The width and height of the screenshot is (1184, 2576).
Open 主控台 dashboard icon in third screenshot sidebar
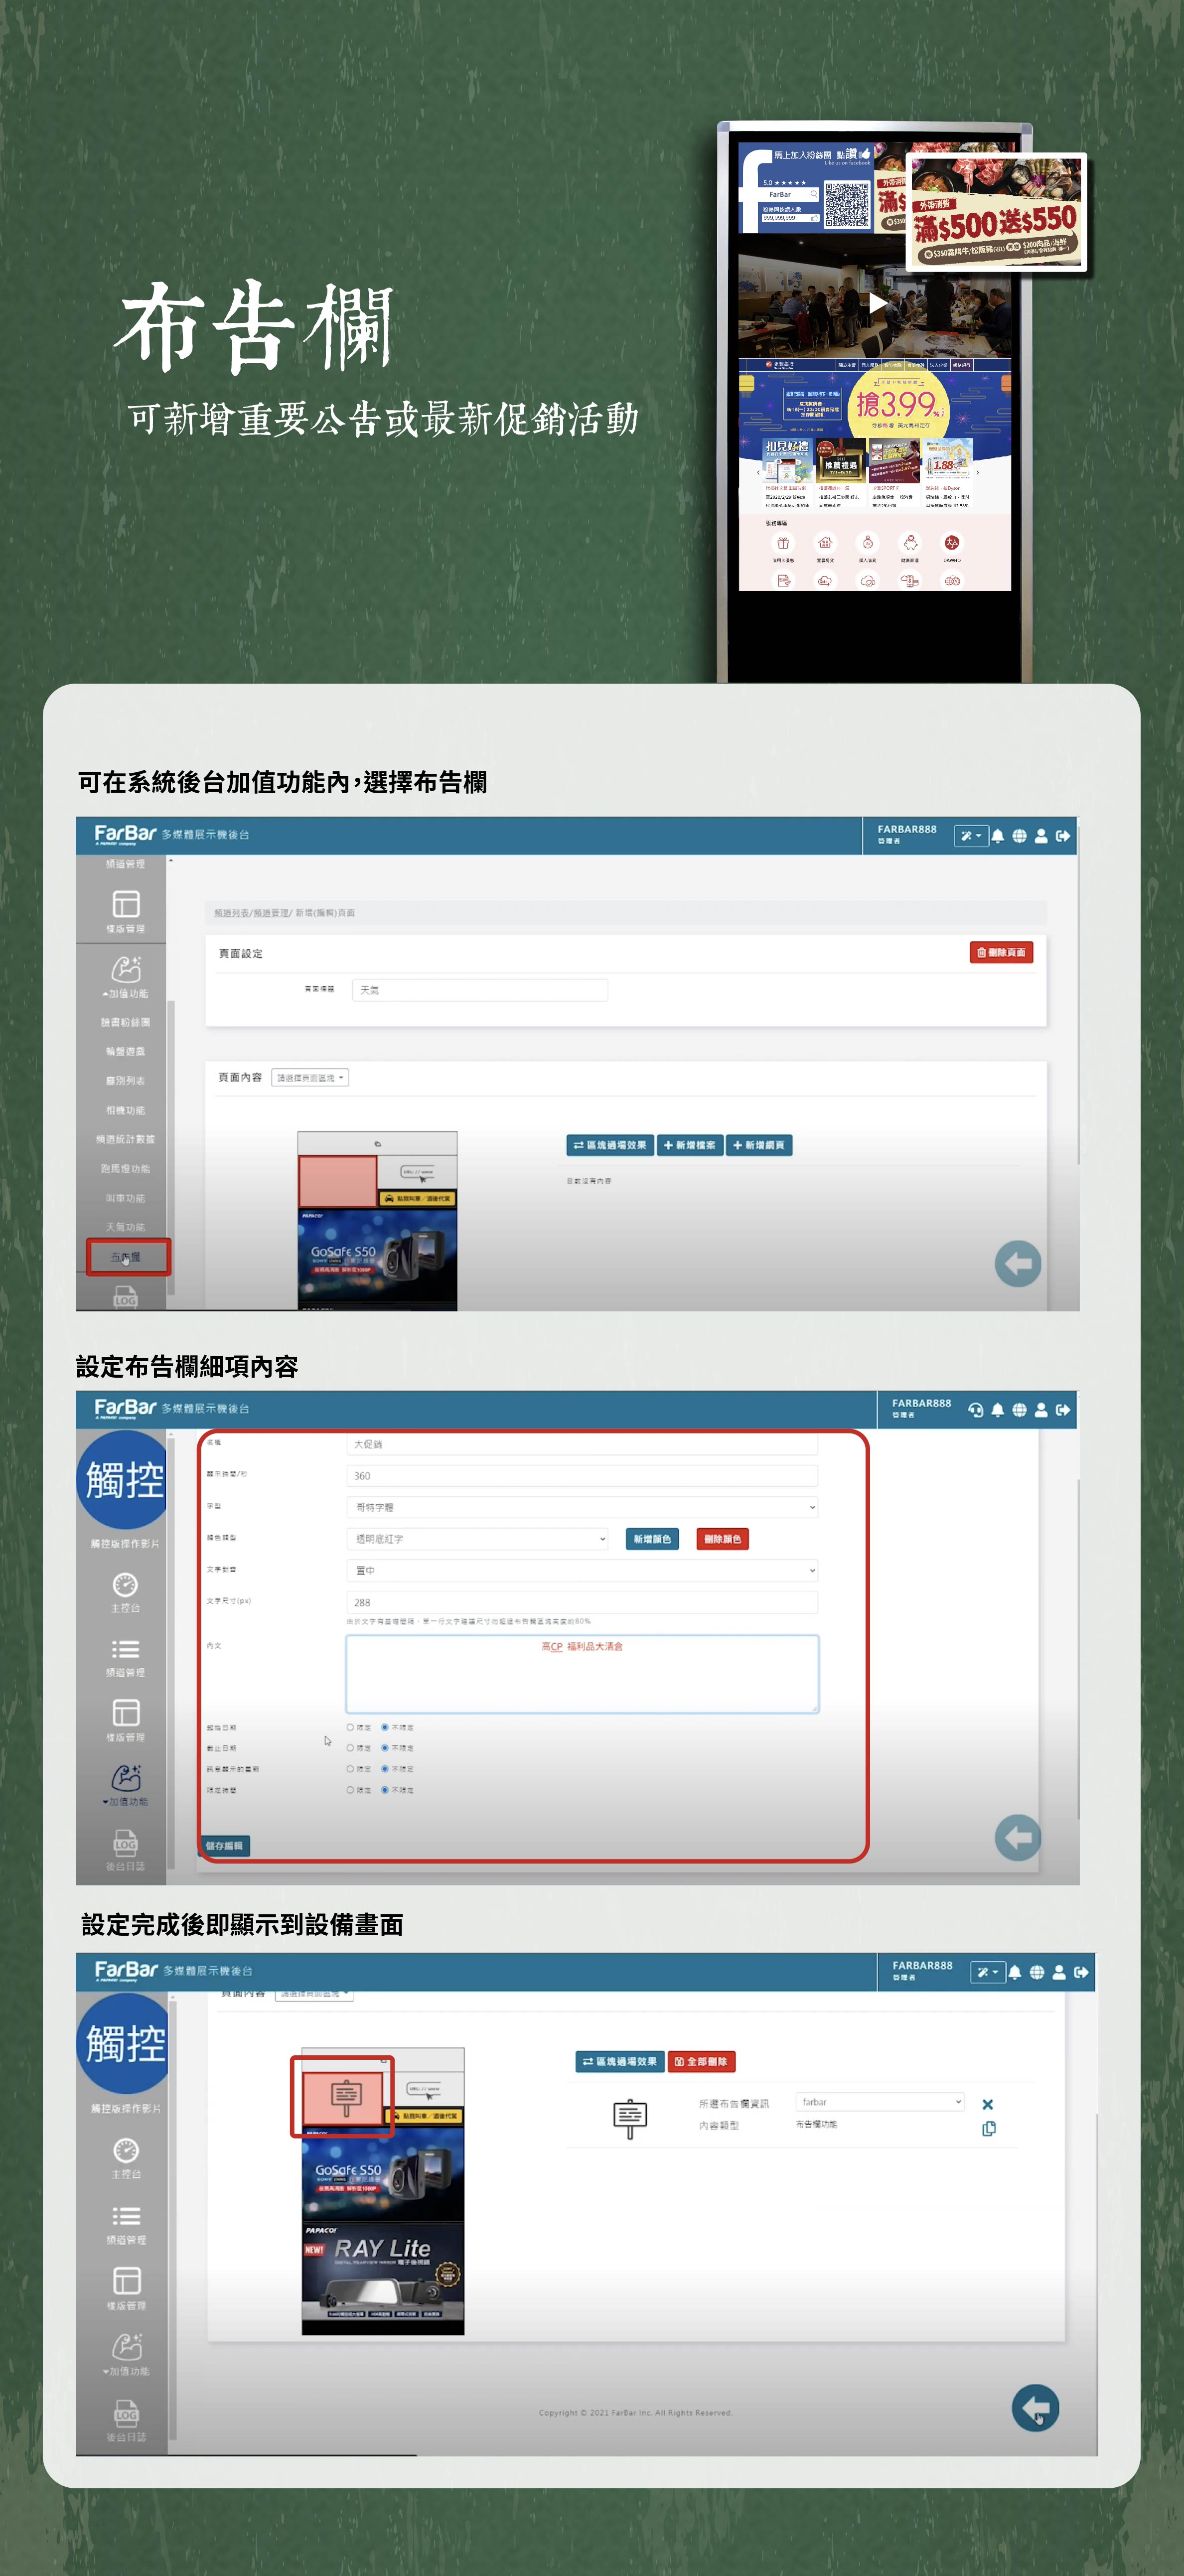pyautogui.click(x=126, y=2150)
